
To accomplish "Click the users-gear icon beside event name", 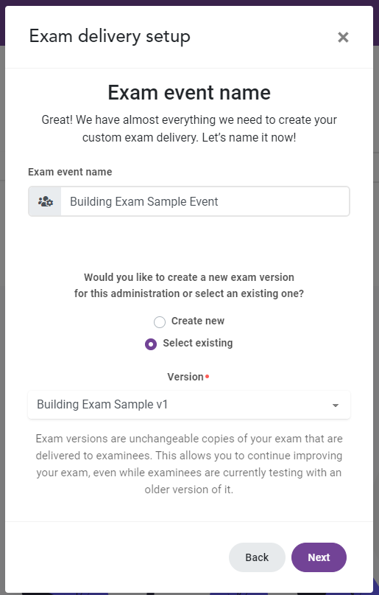I will (46, 201).
